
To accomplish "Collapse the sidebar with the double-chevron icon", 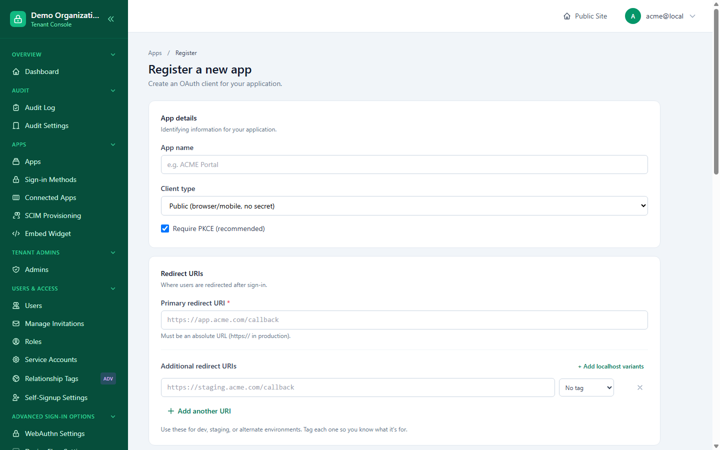I will point(111,19).
